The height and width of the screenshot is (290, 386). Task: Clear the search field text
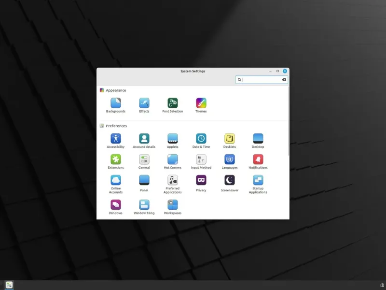click(x=284, y=80)
